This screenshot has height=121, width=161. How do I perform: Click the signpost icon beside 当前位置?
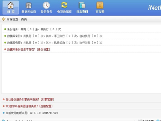(4, 19)
